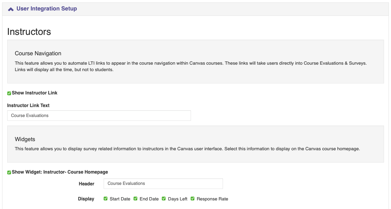Click the green check icon next to End Date
391x209 pixels.
coord(135,199)
